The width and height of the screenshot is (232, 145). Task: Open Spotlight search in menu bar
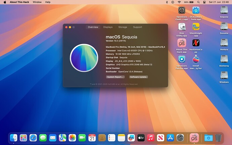(198, 2)
